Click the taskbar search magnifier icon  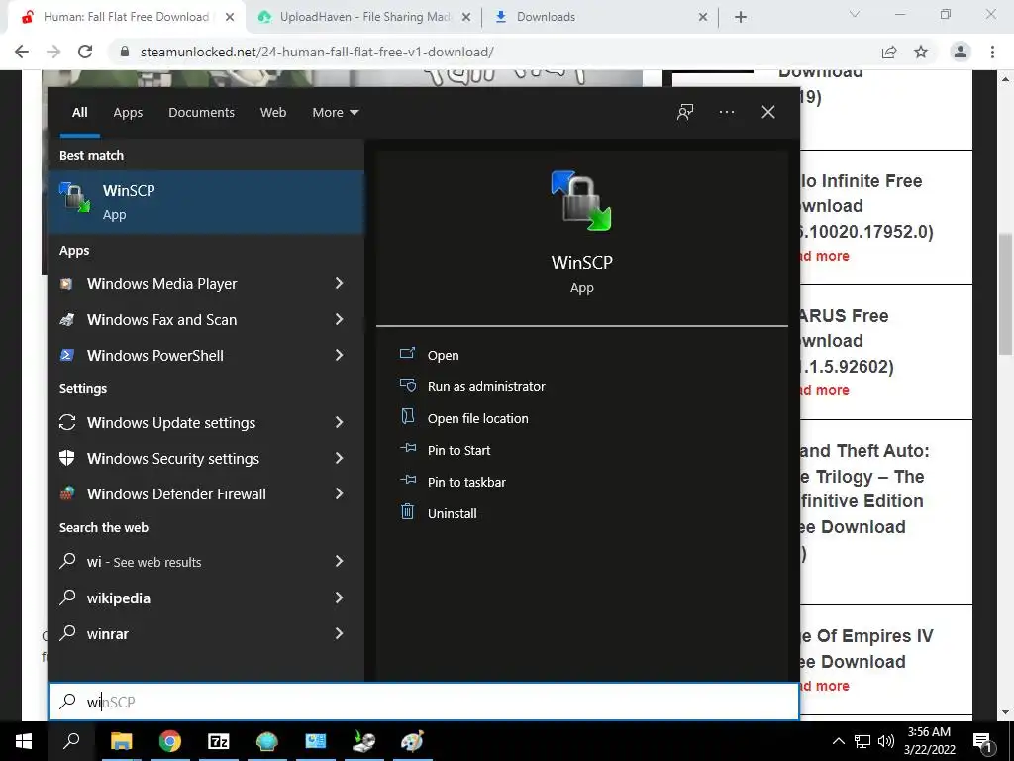tap(71, 741)
